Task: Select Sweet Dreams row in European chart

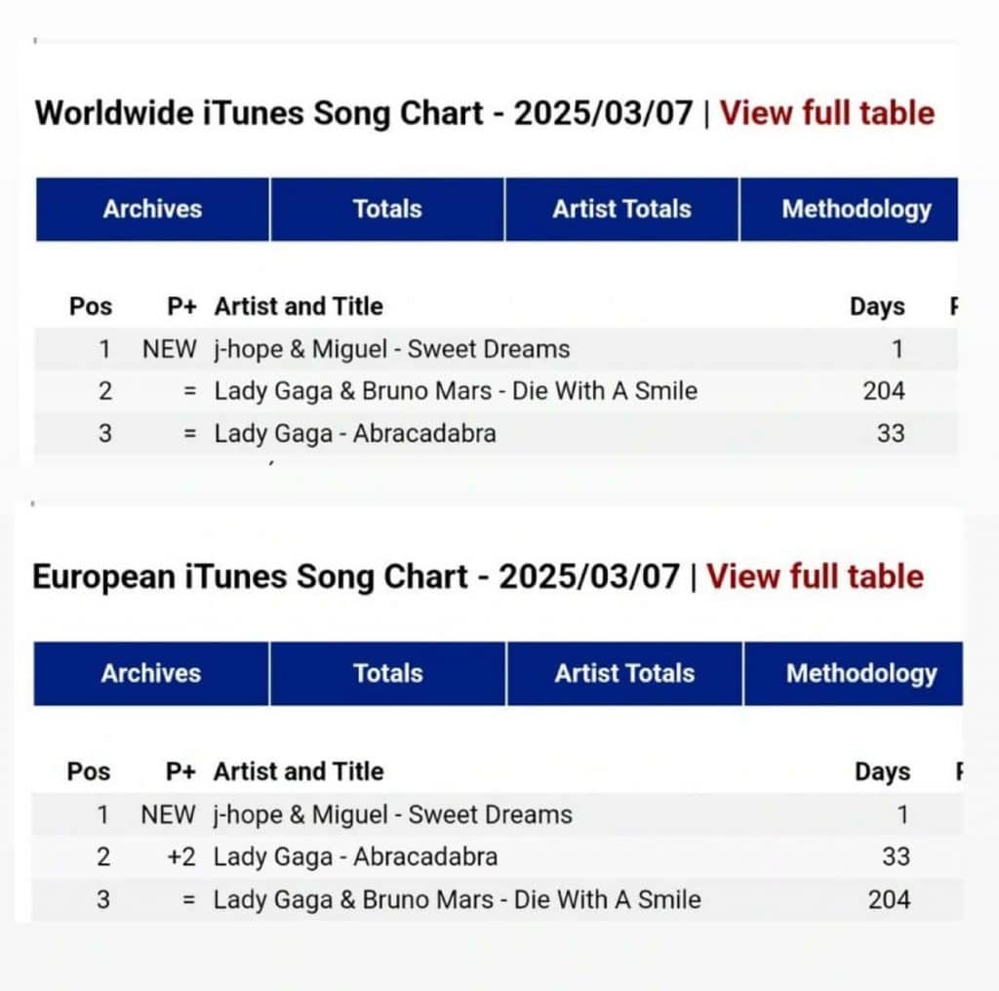Action: tap(392, 814)
